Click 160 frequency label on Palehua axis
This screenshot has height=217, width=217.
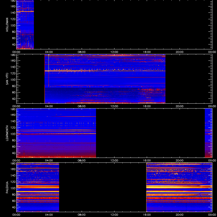pos(13,169)
